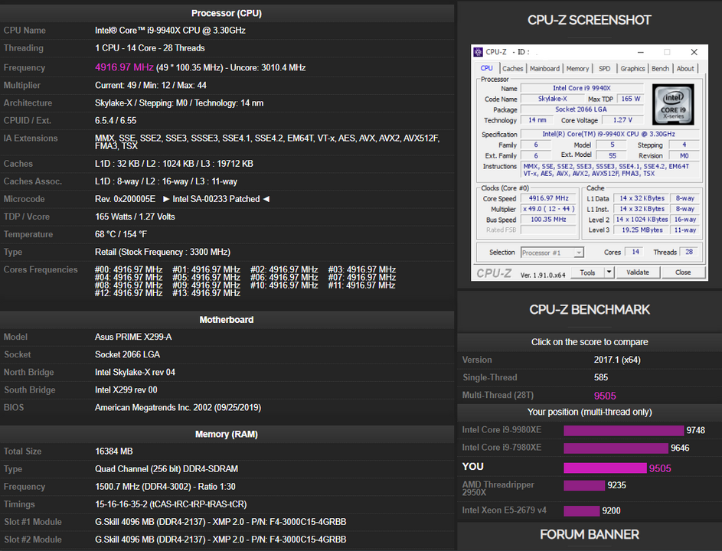
Task: Click the 'Intel X299 rev 00' south bridge value
Action: point(126,390)
